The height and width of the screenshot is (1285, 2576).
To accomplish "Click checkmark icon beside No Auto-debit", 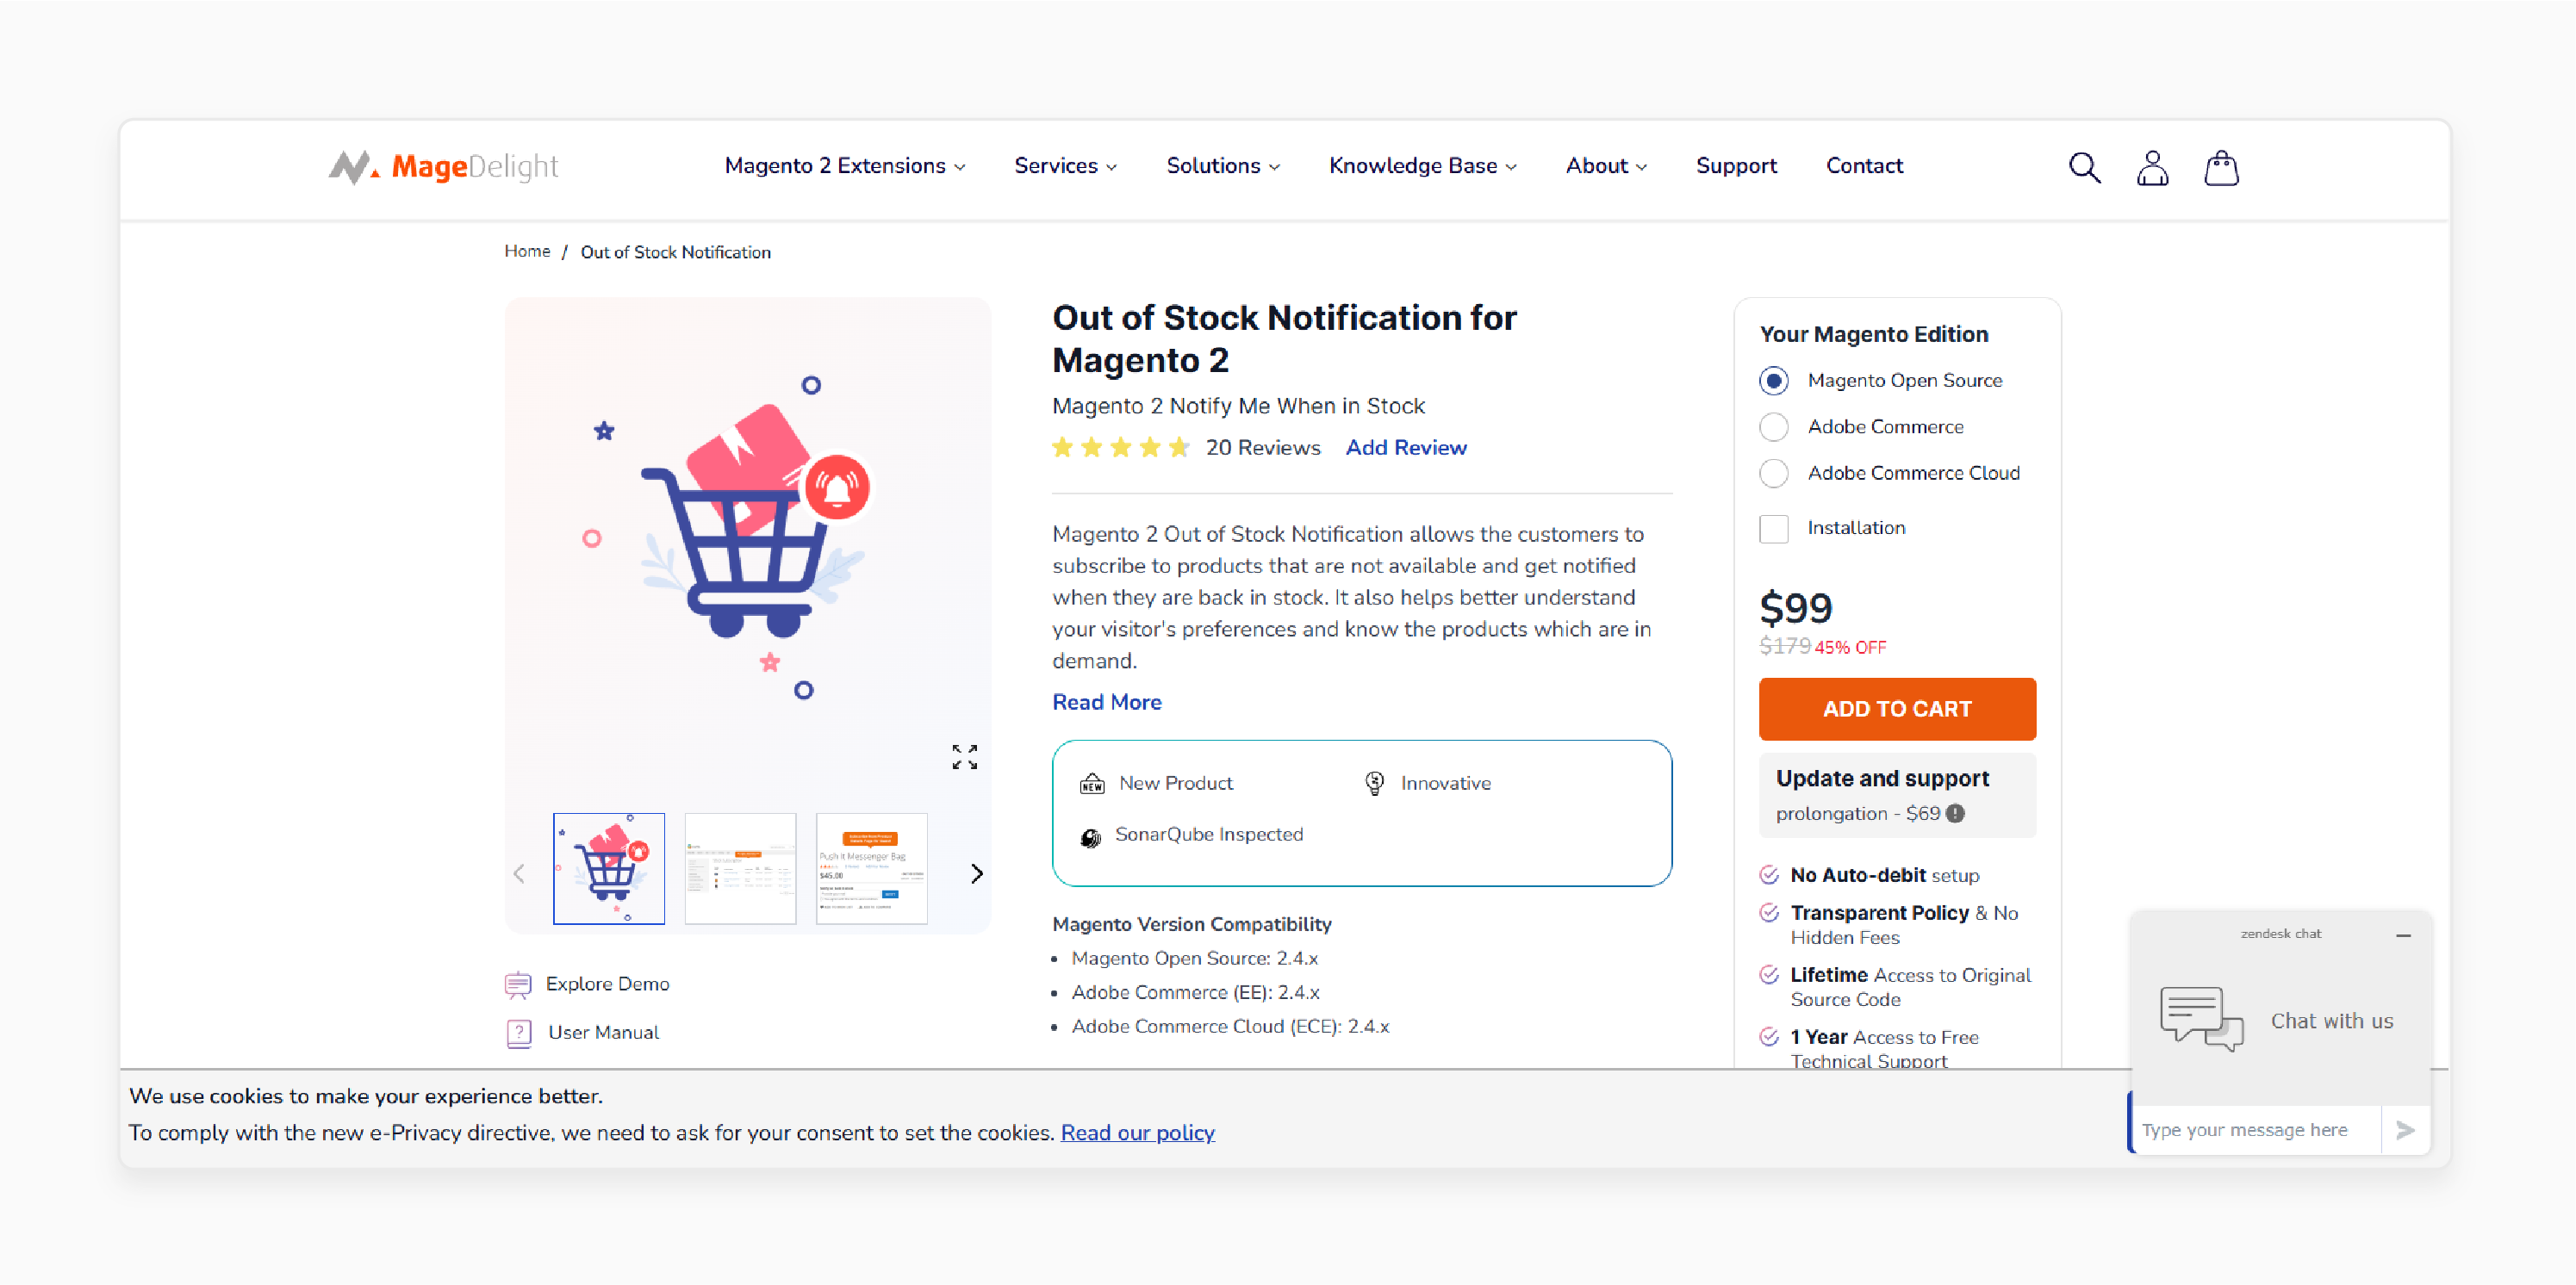I will coord(1769,875).
